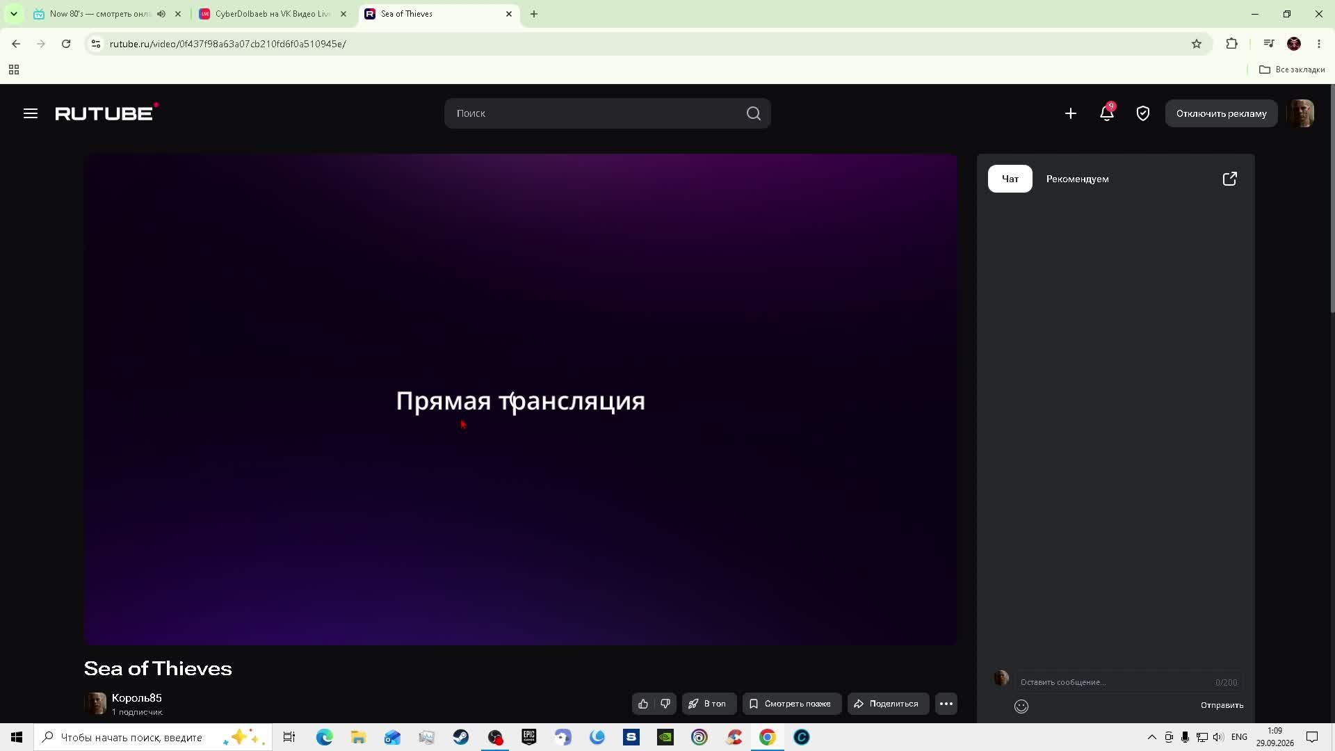Open Chrome media controls icon
The width and height of the screenshot is (1335, 751).
point(1269,44)
